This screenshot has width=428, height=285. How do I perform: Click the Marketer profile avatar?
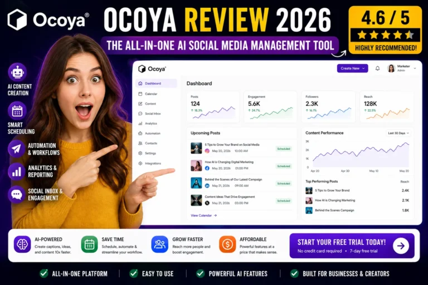click(x=391, y=68)
